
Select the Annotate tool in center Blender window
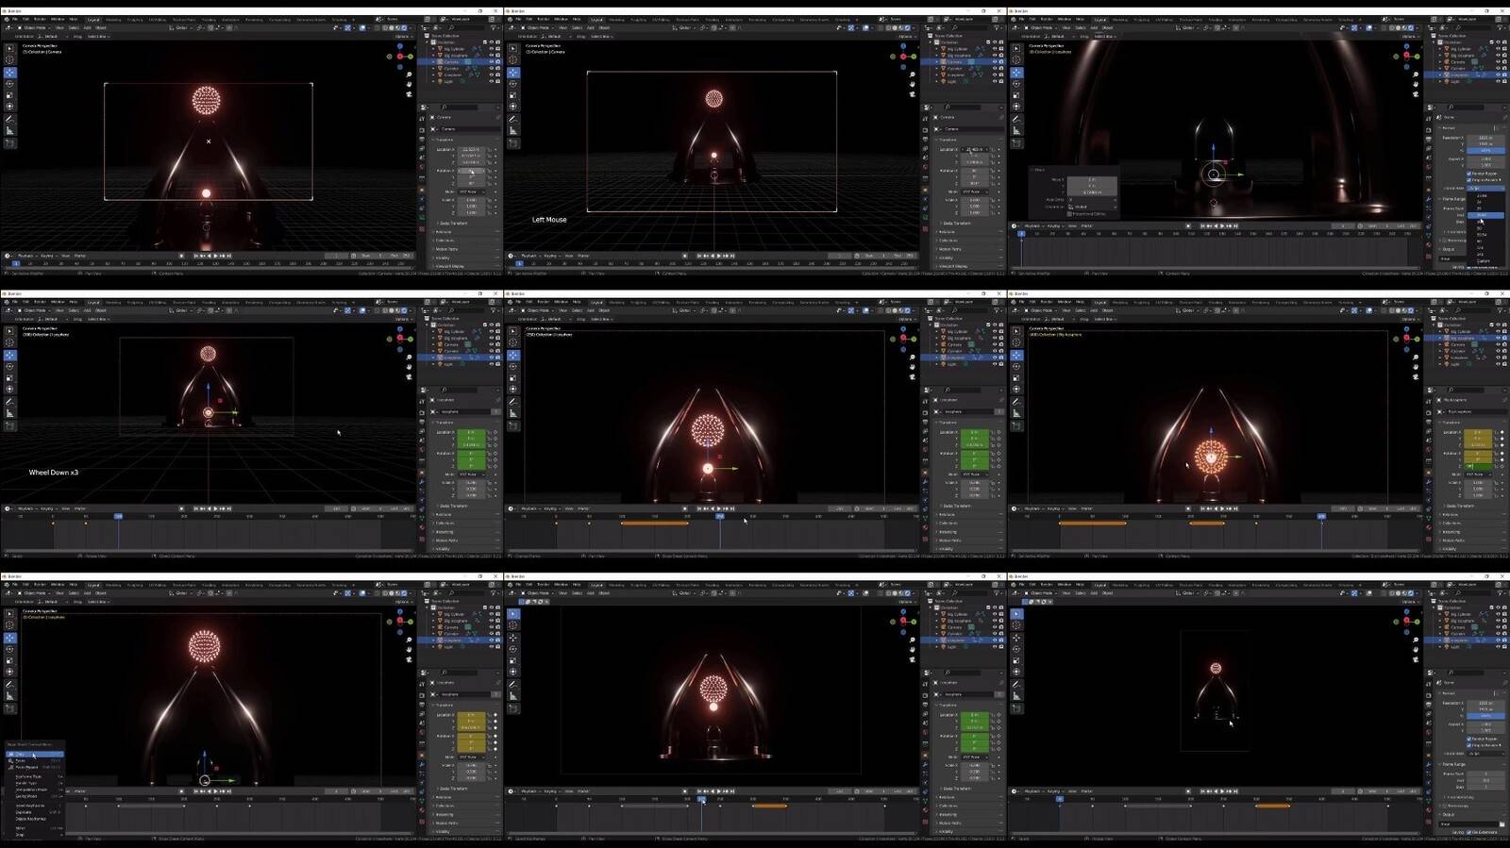[512, 402]
